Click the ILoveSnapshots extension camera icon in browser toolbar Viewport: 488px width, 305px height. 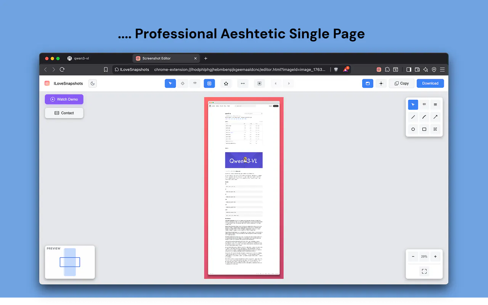pos(379,69)
